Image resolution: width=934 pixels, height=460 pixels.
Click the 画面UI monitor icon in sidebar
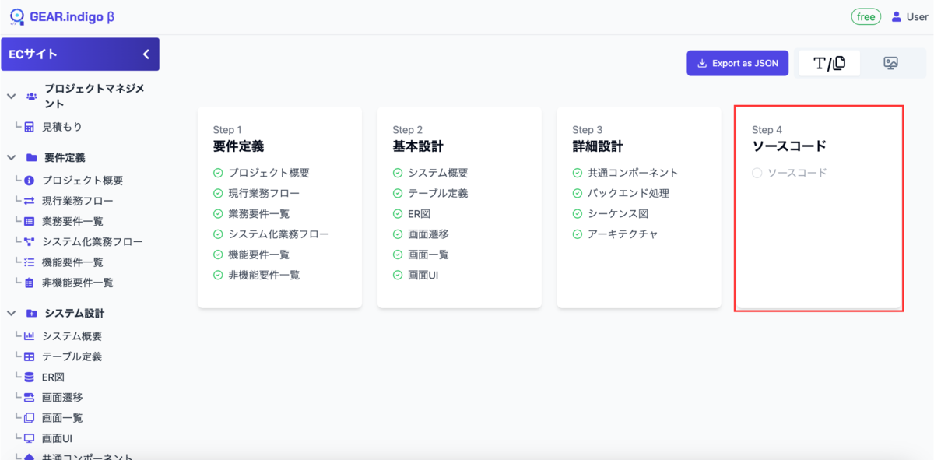click(x=29, y=438)
